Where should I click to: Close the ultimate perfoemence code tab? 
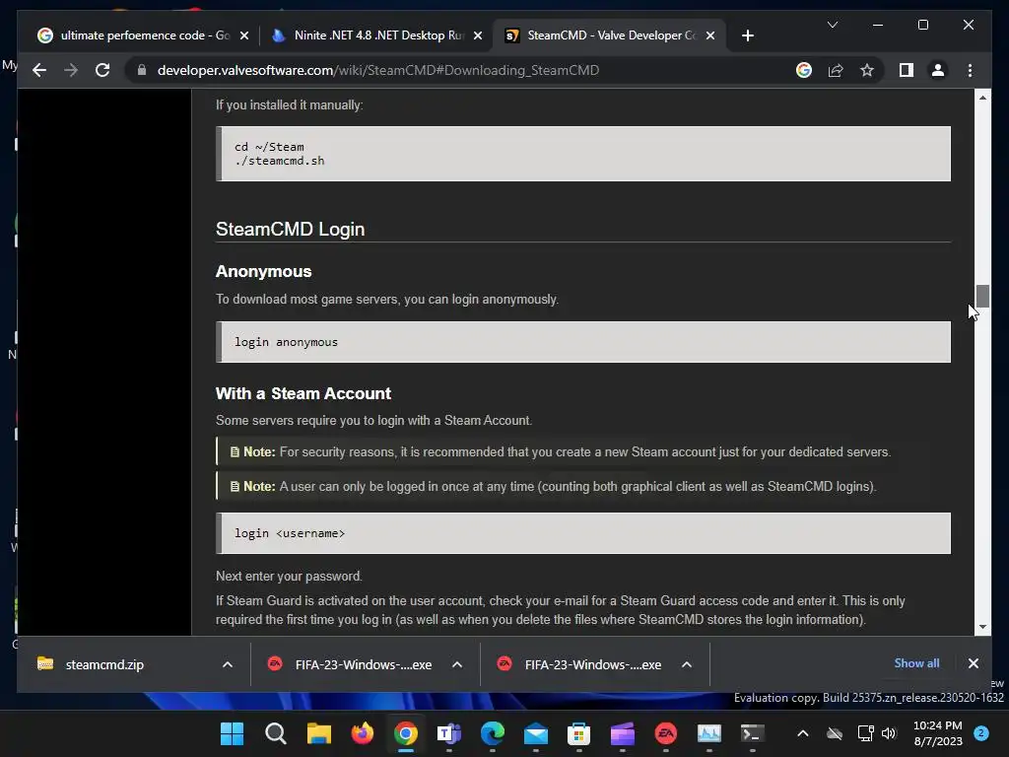click(x=244, y=35)
